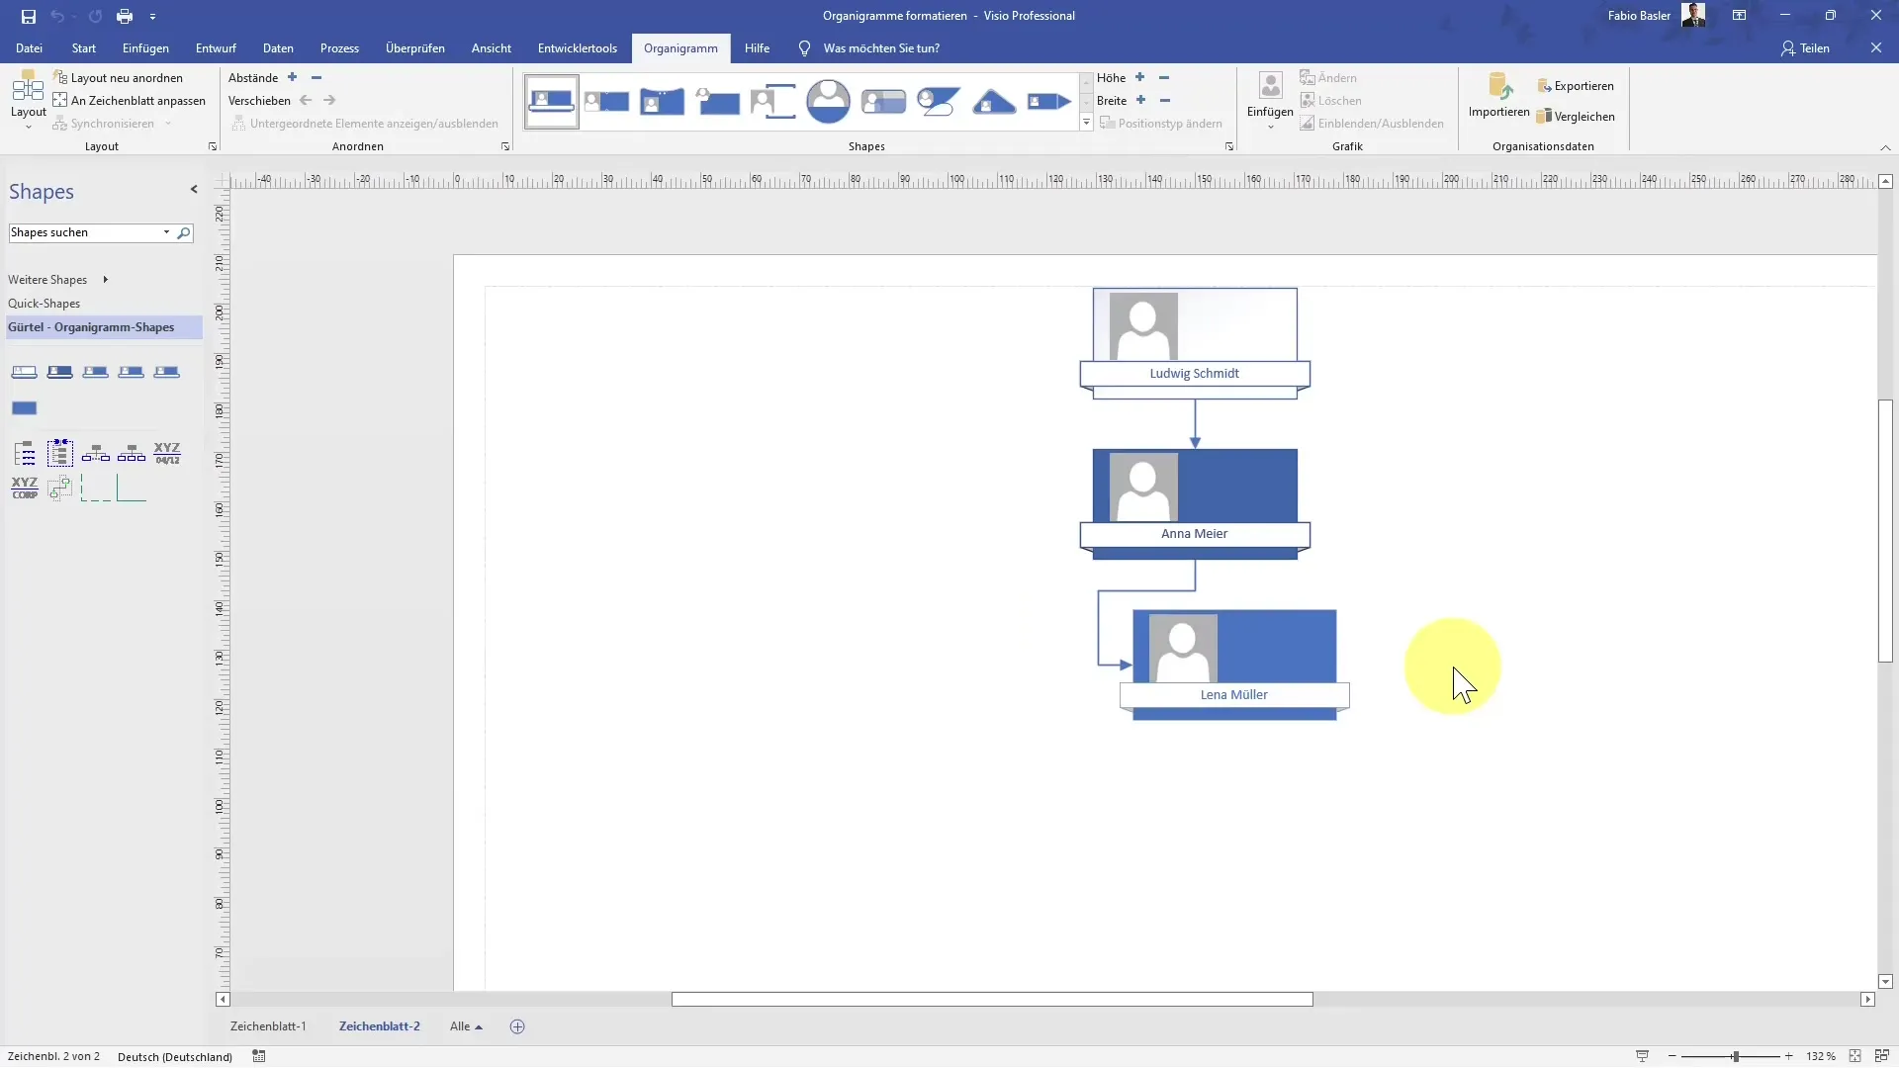This screenshot has height=1068, width=1899.
Task: Open the Ansicht ribbon tab
Action: 492,47
